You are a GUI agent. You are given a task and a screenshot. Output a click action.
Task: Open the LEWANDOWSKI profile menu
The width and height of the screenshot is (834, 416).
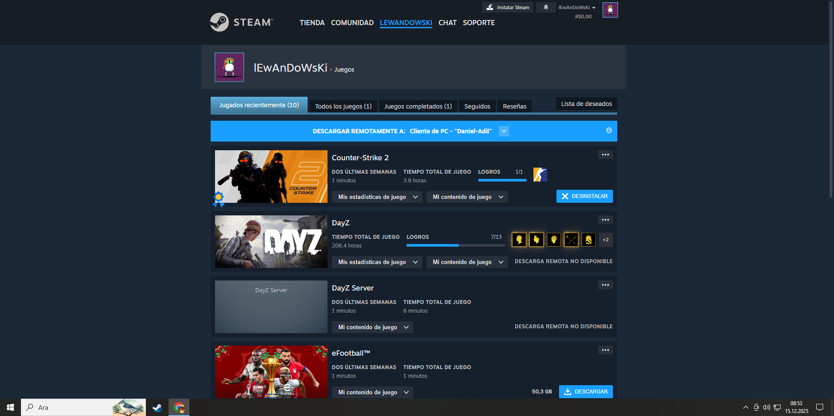406,23
